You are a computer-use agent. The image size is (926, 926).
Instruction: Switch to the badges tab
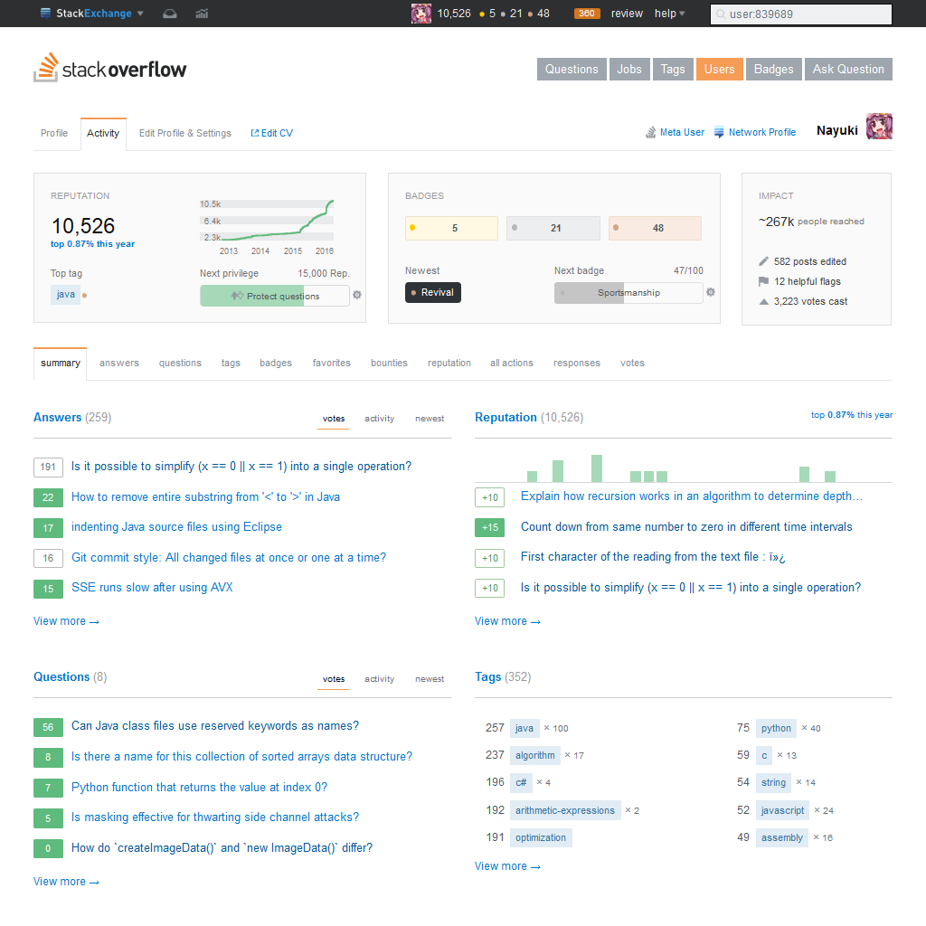[x=276, y=363]
